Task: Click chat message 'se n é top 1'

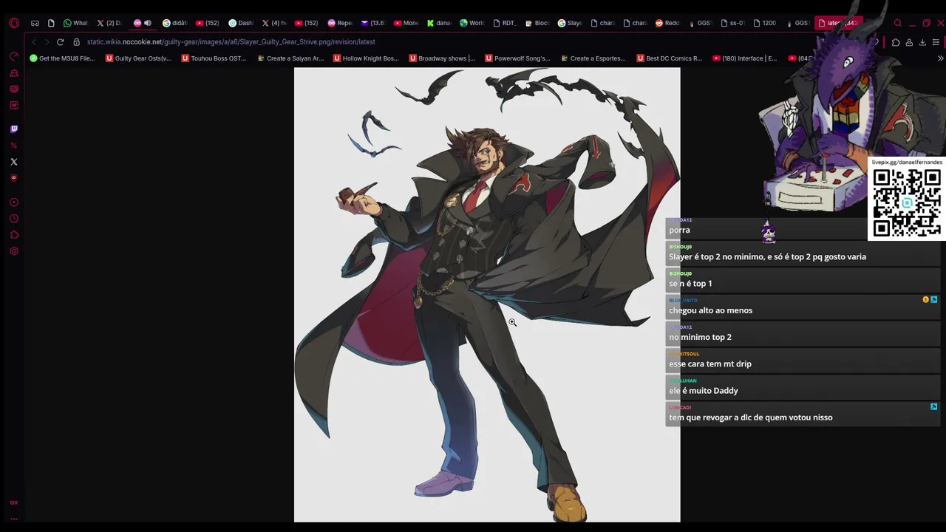Action: coord(690,284)
